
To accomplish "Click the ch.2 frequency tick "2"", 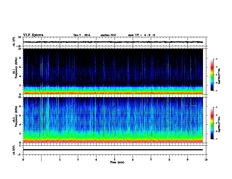I will pyautogui.click(x=20, y=134).
